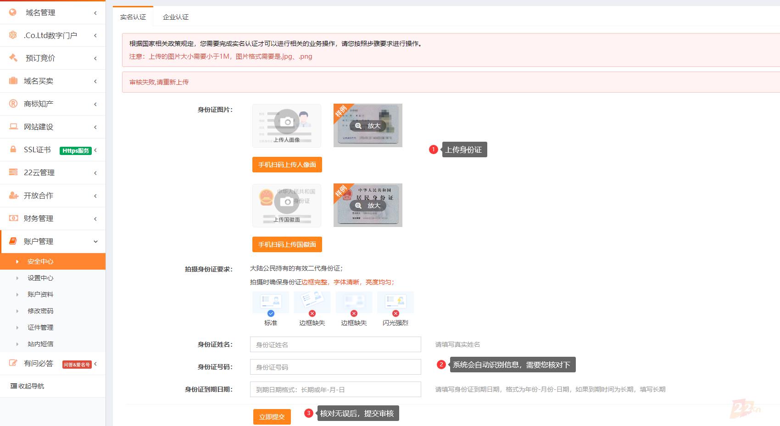Expand the .Co.Ltd数字门户 menu chevron
Screen dimensions: 780x426
95,35
